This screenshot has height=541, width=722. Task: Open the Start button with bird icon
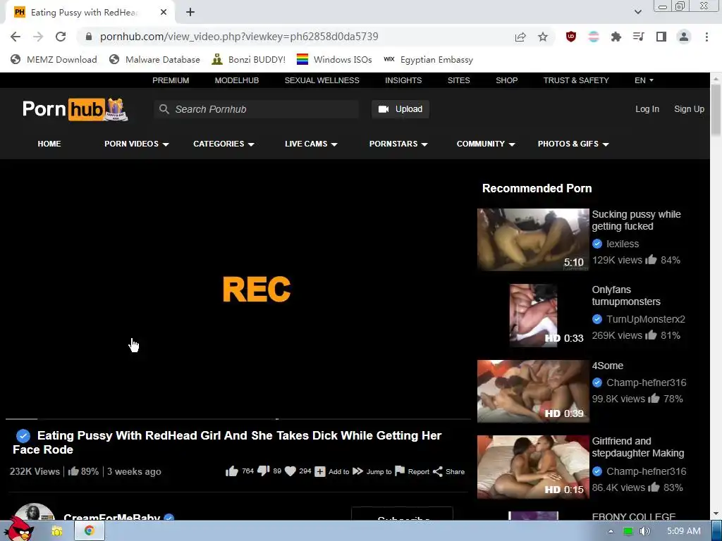(18, 530)
